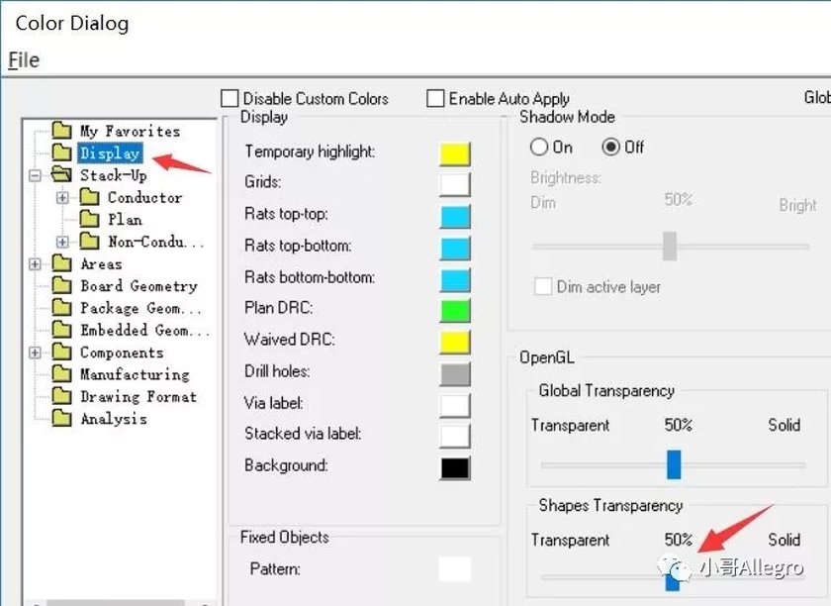Select the Package Geometry folder icon

coord(62,307)
